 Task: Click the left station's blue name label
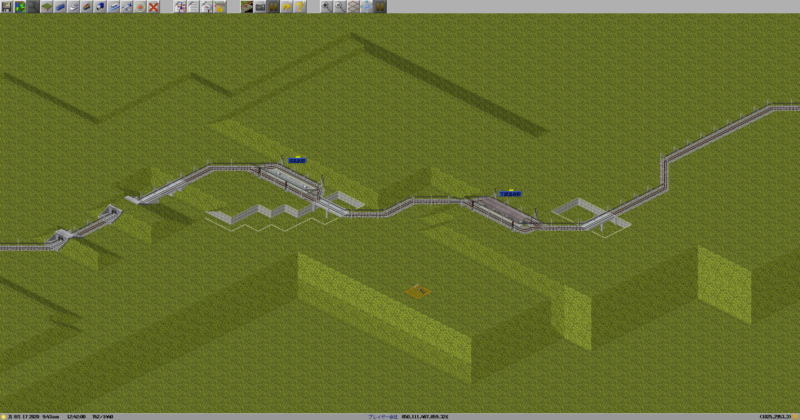pyautogui.click(x=297, y=161)
